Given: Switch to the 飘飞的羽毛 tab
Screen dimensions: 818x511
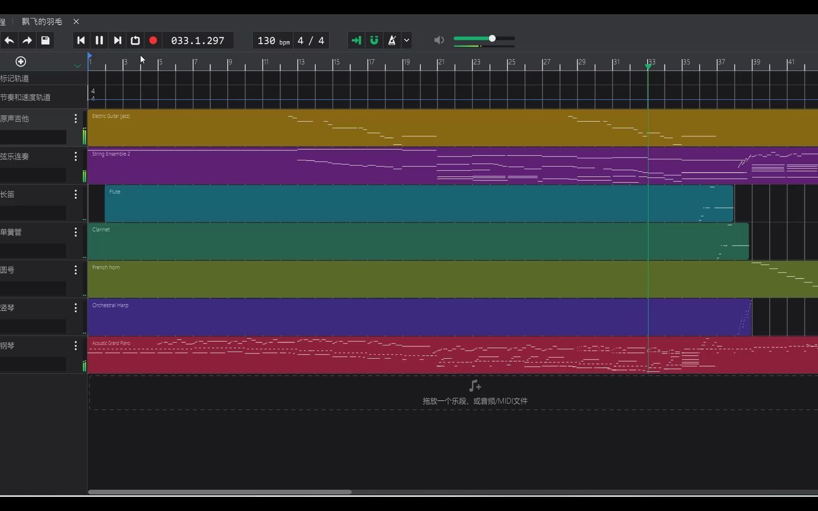Looking at the screenshot, I should click(42, 21).
